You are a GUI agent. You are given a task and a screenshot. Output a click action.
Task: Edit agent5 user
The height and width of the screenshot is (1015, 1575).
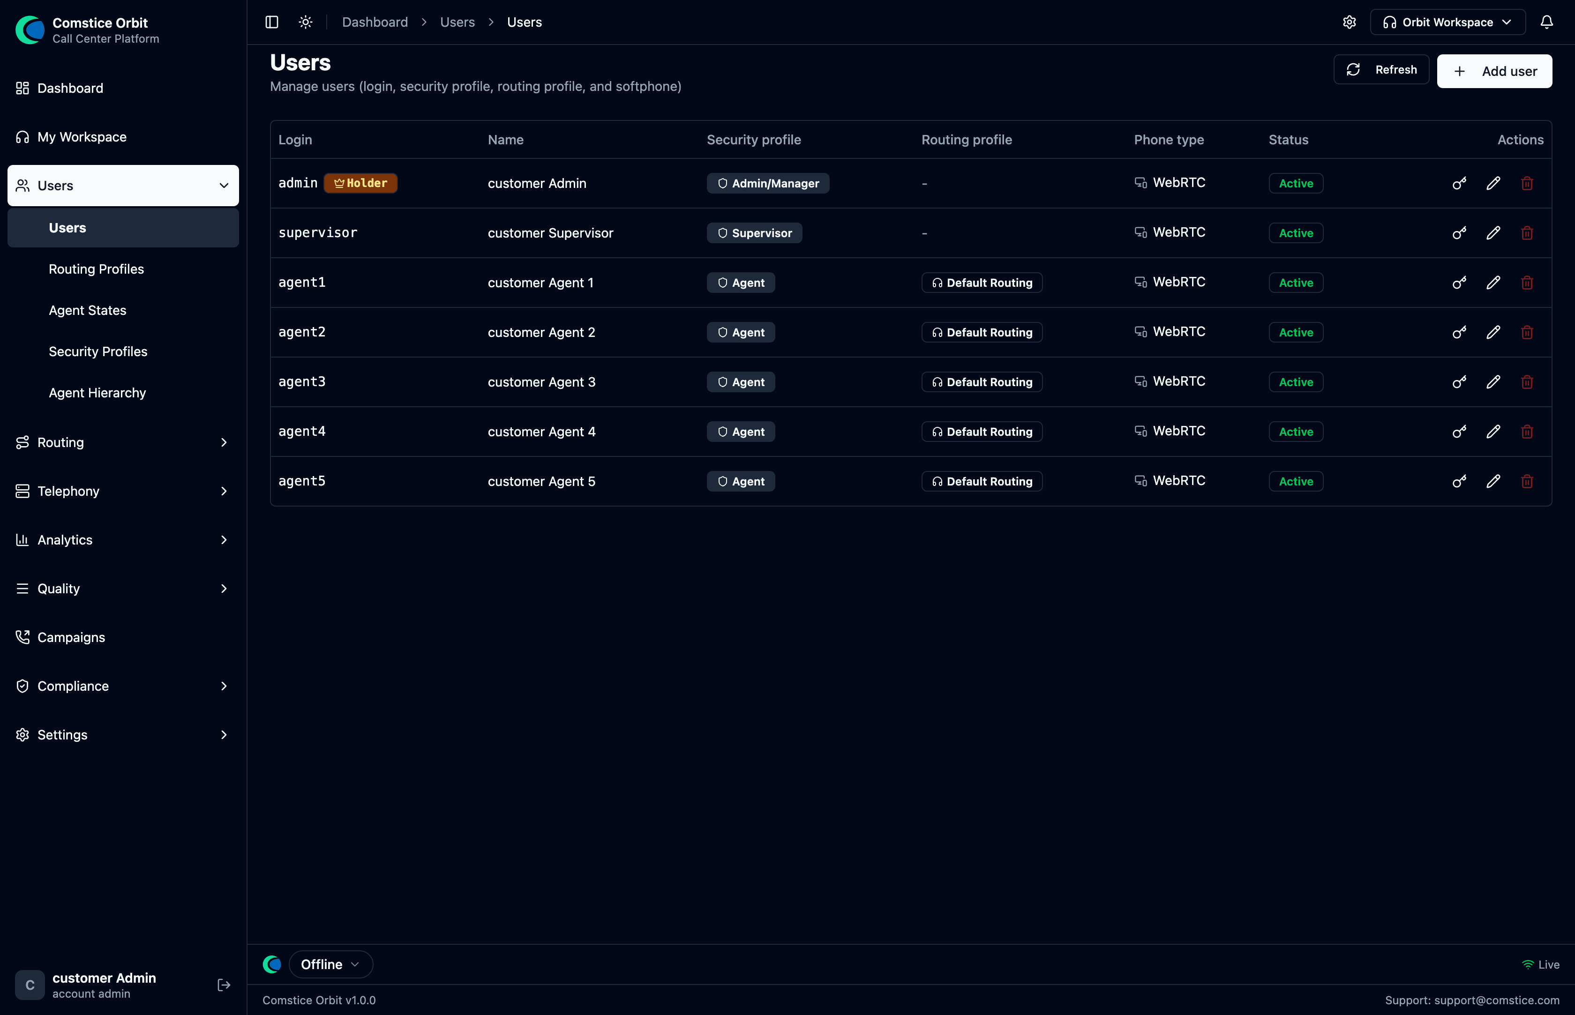coord(1493,481)
